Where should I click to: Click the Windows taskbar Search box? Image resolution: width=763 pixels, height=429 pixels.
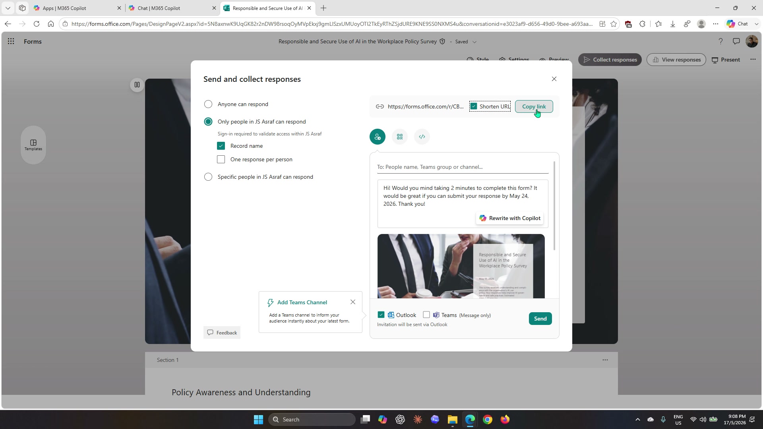(312, 419)
